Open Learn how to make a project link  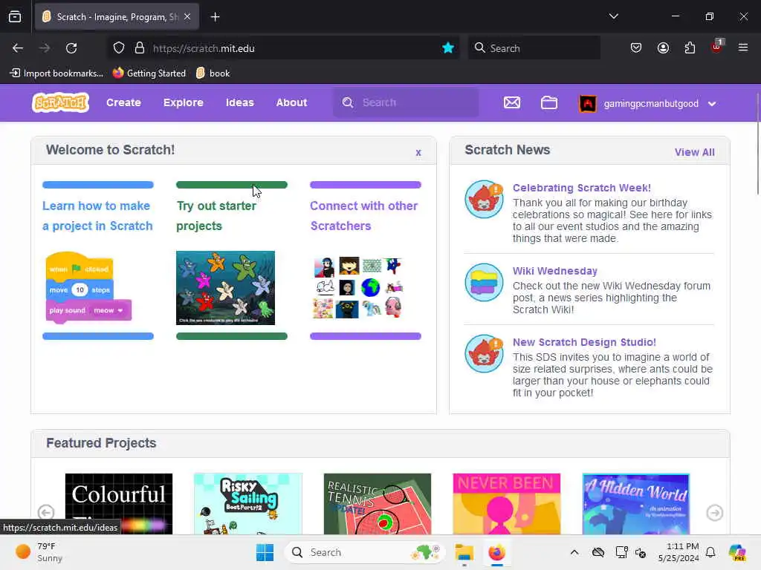point(97,216)
